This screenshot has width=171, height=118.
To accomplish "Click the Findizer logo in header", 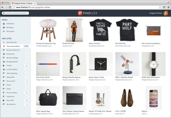I will coord(87,13).
